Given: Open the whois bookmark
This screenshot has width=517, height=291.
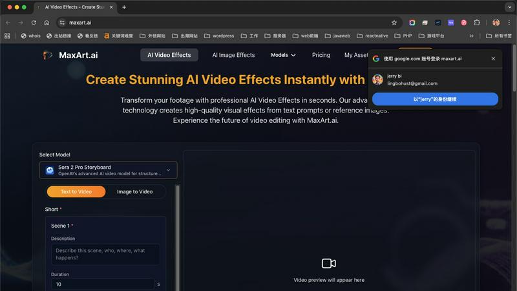Looking at the screenshot, I should coord(30,36).
